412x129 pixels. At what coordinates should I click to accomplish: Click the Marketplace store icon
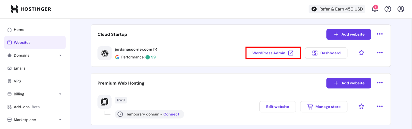pos(10,120)
